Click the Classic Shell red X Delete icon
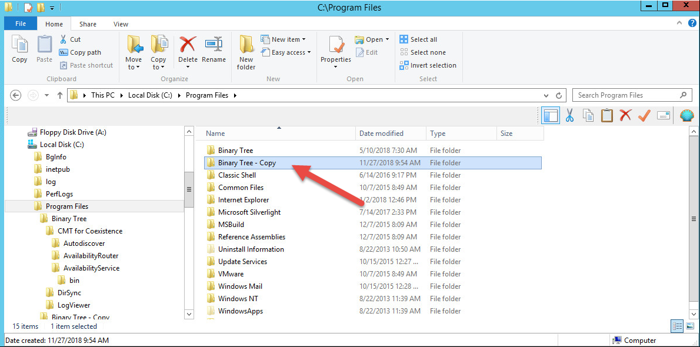700x347 pixels. click(x=625, y=116)
